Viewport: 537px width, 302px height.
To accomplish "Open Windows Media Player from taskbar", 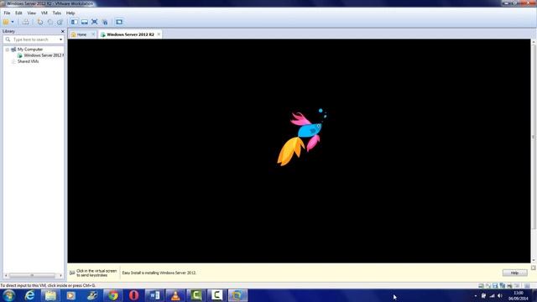I will coord(70,295).
